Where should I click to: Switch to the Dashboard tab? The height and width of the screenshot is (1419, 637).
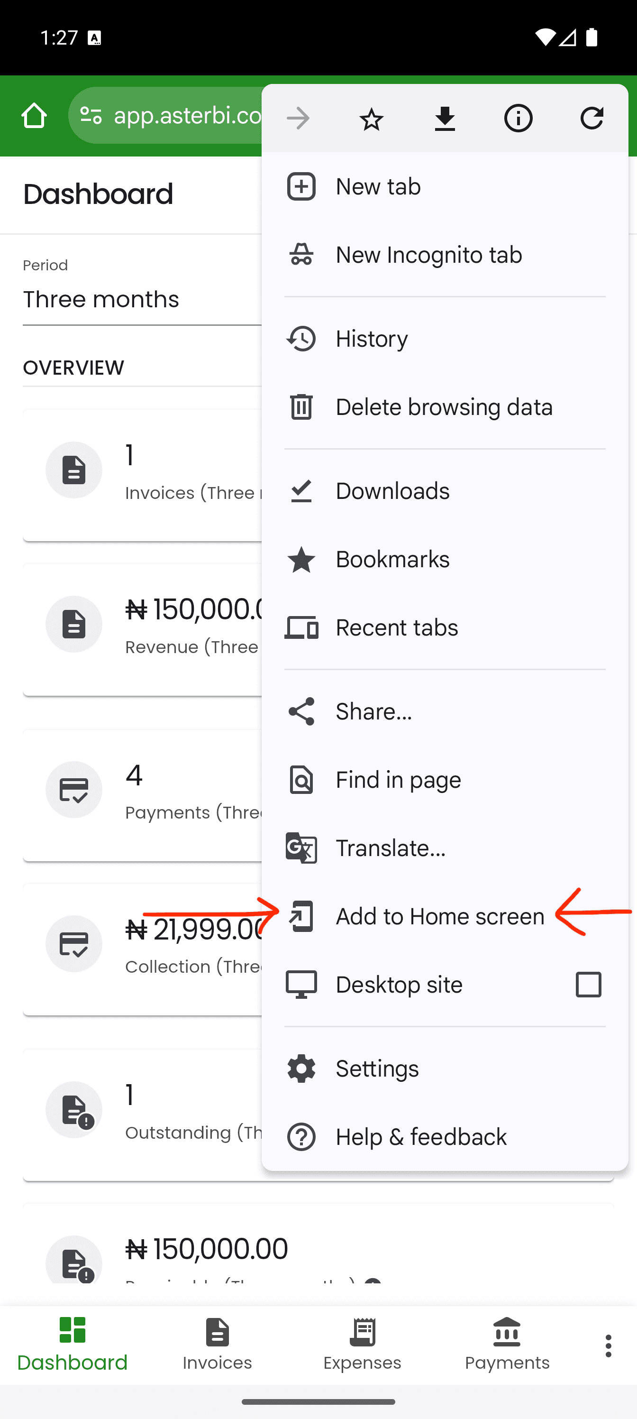tap(72, 1345)
